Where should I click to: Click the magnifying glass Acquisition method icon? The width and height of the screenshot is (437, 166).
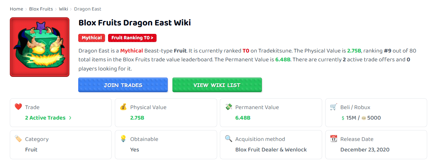coord(229,139)
